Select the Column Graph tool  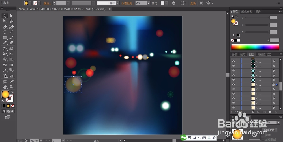click(12, 76)
